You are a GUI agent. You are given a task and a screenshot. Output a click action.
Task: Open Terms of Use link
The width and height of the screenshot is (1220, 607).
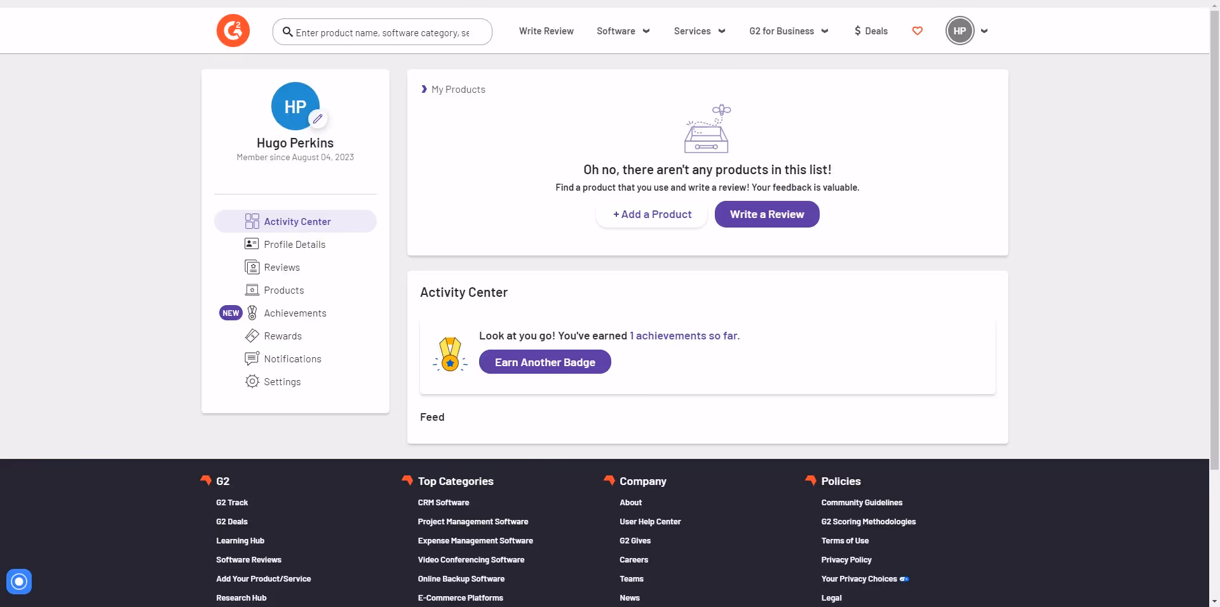[x=844, y=540]
